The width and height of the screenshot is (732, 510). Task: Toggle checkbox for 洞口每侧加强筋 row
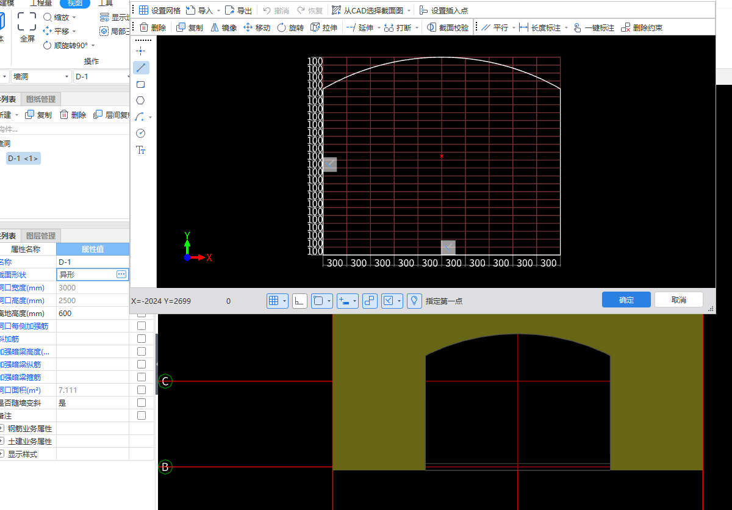[x=142, y=326]
